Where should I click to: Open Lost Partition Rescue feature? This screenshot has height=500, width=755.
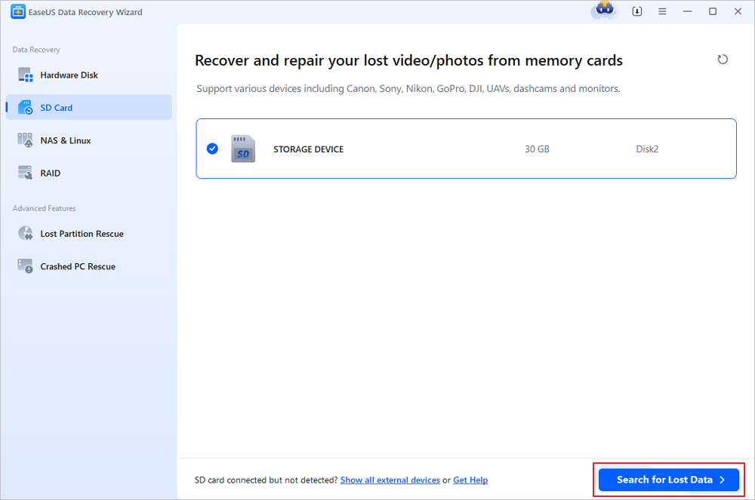(89, 234)
